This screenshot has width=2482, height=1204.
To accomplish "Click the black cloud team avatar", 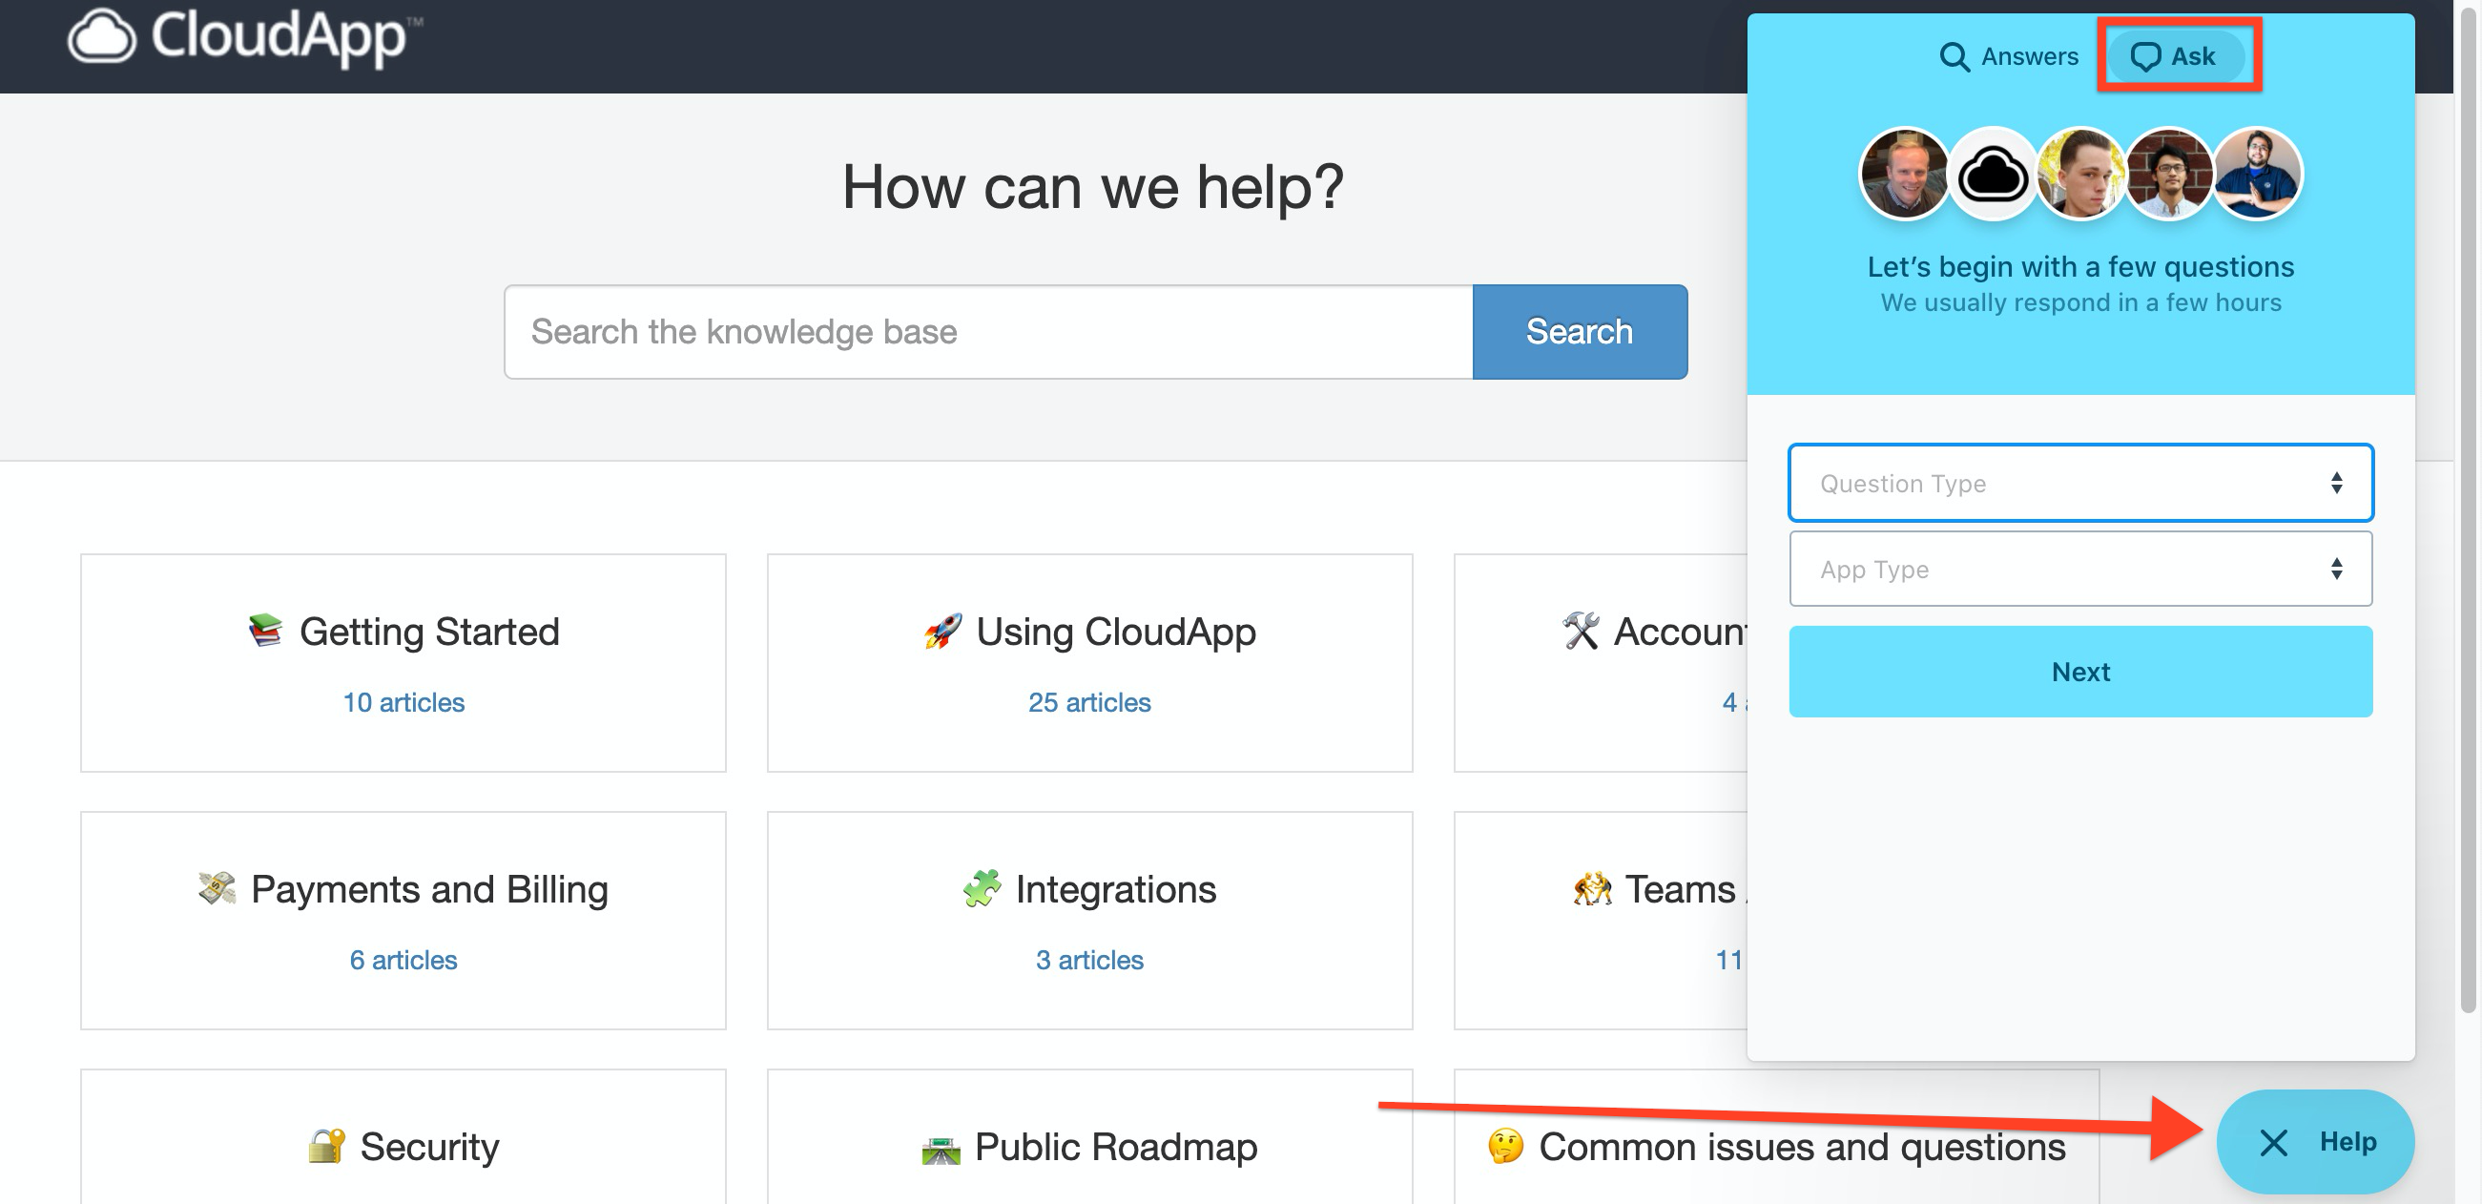I will tap(1992, 175).
